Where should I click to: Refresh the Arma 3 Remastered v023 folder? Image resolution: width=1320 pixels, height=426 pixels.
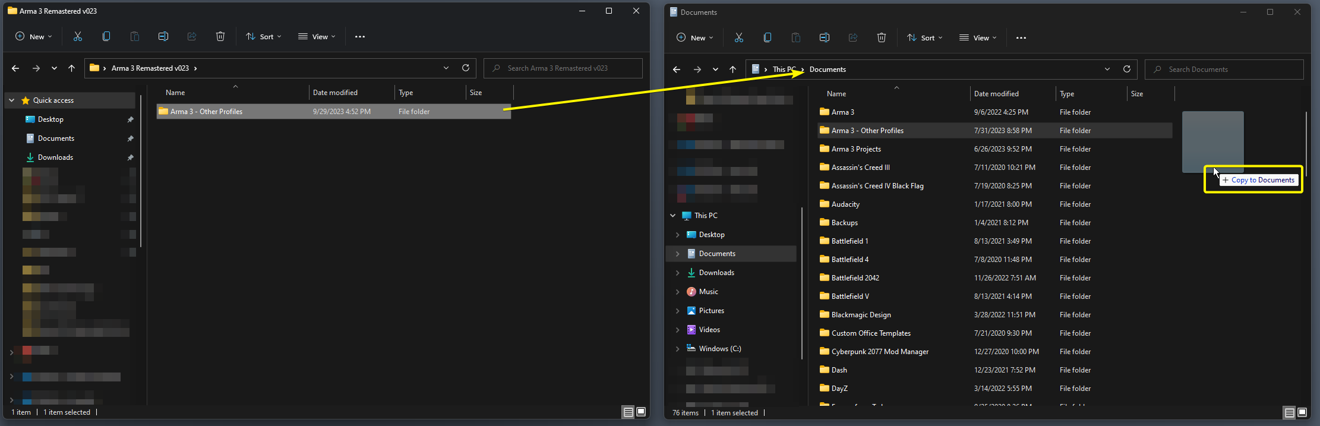point(466,68)
